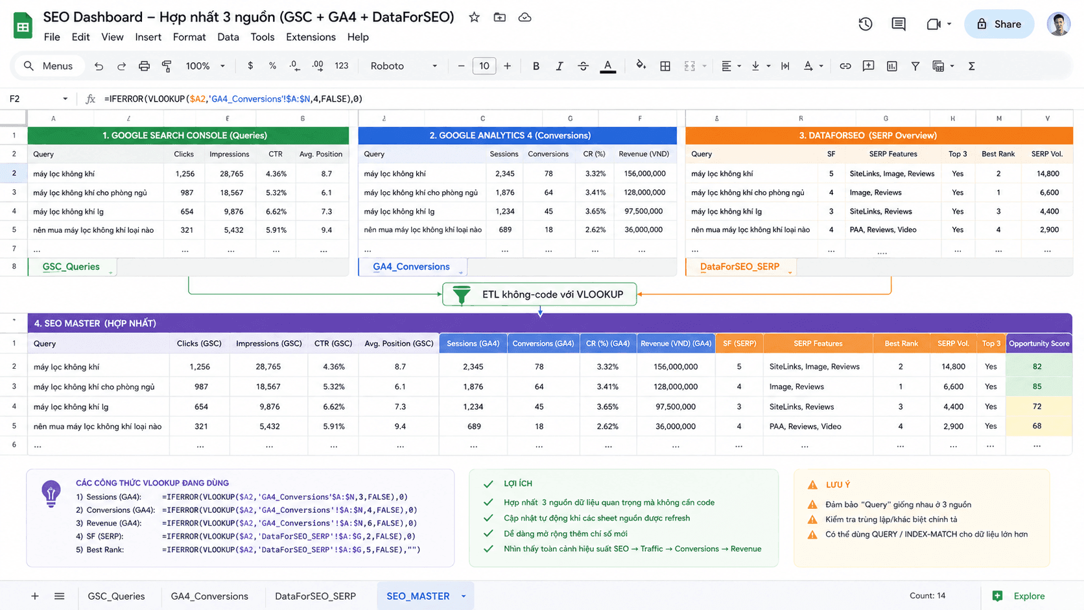The height and width of the screenshot is (610, 1084).
Task: Star this document
Action: [475, 18]
